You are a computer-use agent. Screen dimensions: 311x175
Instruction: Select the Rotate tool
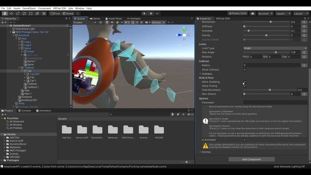point(18,14)
